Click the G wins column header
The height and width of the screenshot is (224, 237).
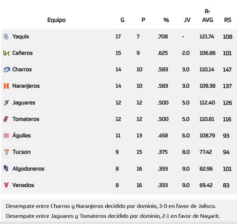122,20
